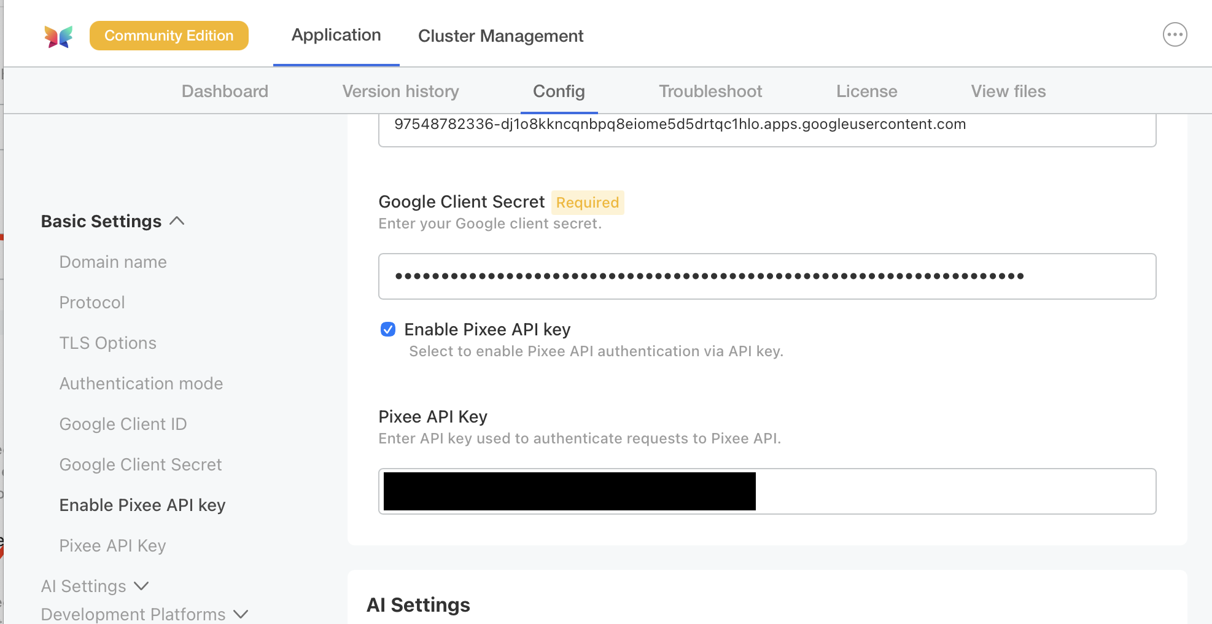Open the TLS Options settings
Viewport: 1212px width, 624px height.
(x=107, y=343)
